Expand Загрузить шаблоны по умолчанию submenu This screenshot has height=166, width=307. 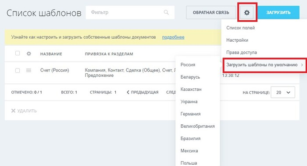point(264,65)
